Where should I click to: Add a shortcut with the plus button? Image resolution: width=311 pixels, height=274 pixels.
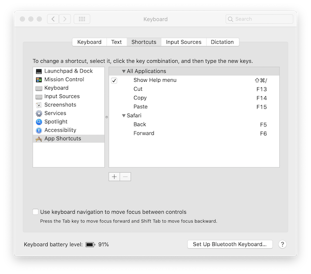click(114, 177)
